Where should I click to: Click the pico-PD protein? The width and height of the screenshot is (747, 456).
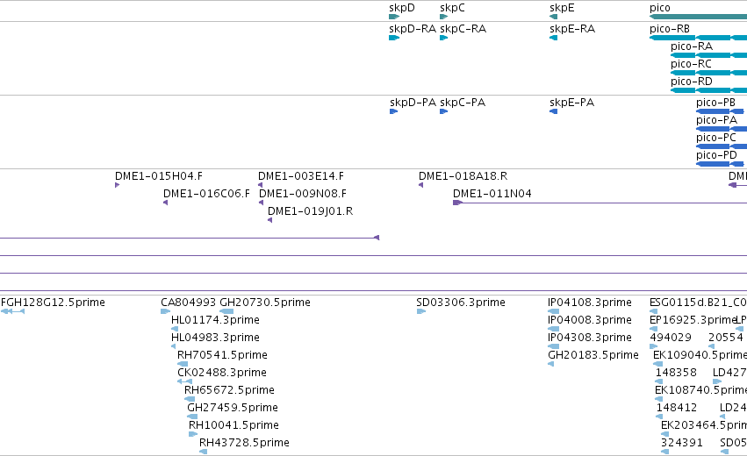(720, 164)
